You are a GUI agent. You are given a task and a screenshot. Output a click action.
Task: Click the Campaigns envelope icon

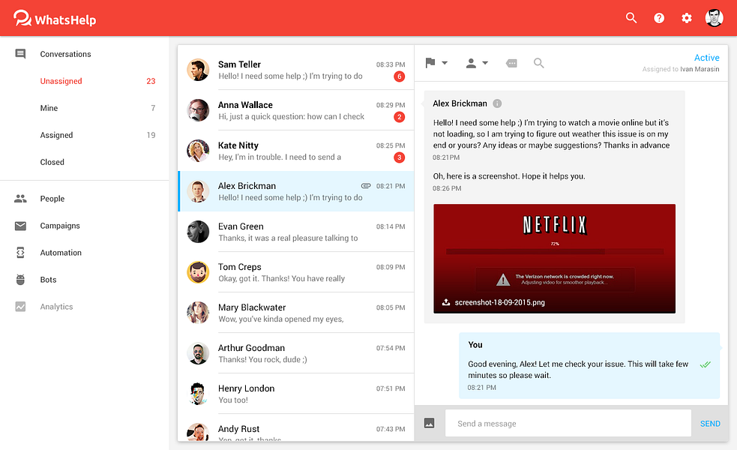coord(20,226)
